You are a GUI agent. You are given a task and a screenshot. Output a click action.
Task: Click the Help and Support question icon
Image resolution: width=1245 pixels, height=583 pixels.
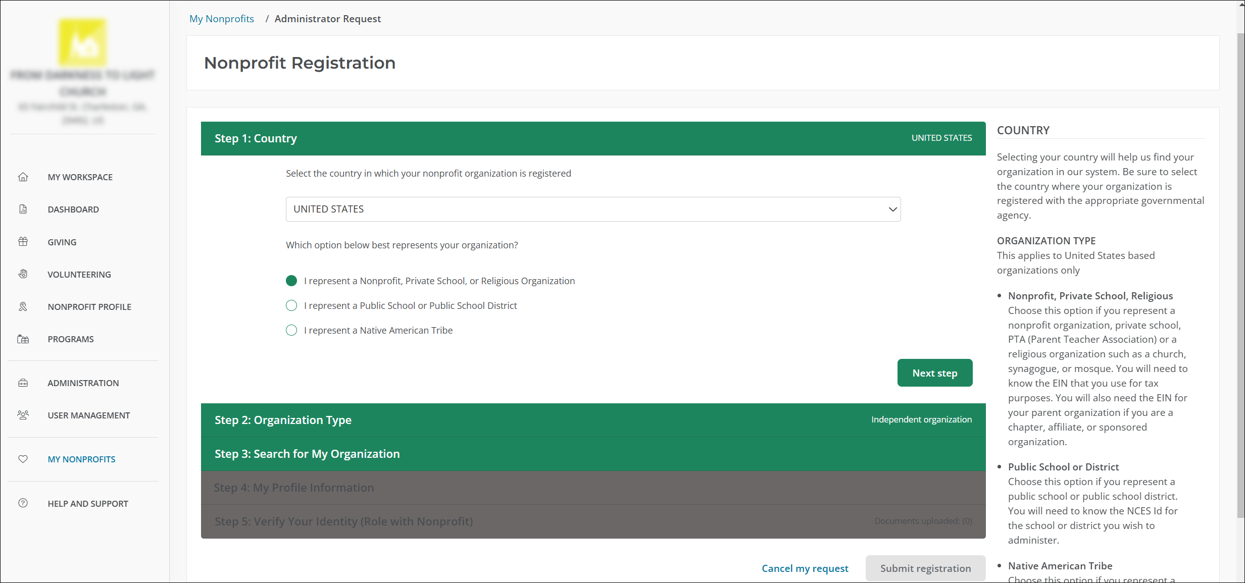[23, 503]
